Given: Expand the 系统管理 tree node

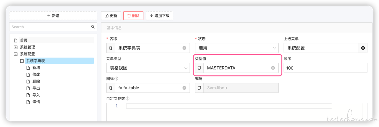Looking at the screenshot, I should click(x=16, y=47).
